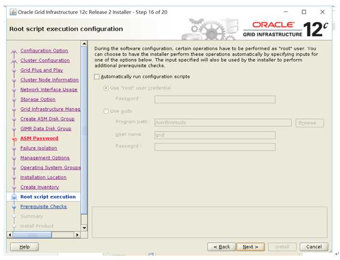Open the Help button
340x260 pixels.
[24, 247]
